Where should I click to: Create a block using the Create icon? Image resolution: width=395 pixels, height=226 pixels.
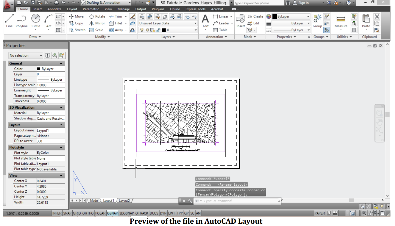pos(255,16)
